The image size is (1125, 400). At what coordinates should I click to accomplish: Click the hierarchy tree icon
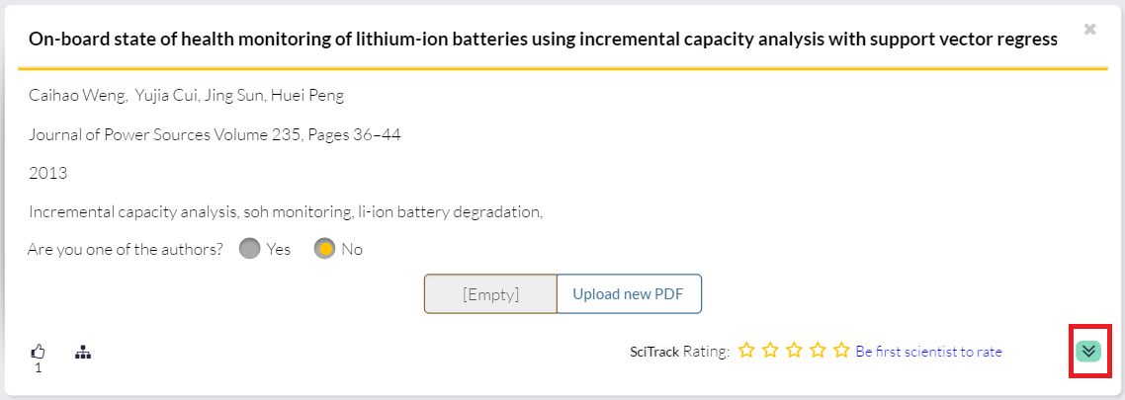pos(83,351)
